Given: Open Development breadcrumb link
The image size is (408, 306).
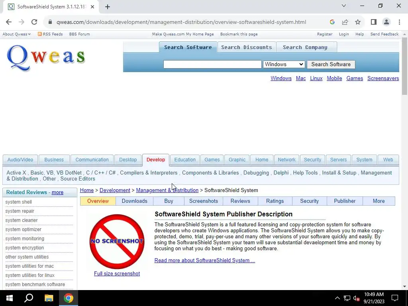Looking at the screenshot, I should click(115, 190).
